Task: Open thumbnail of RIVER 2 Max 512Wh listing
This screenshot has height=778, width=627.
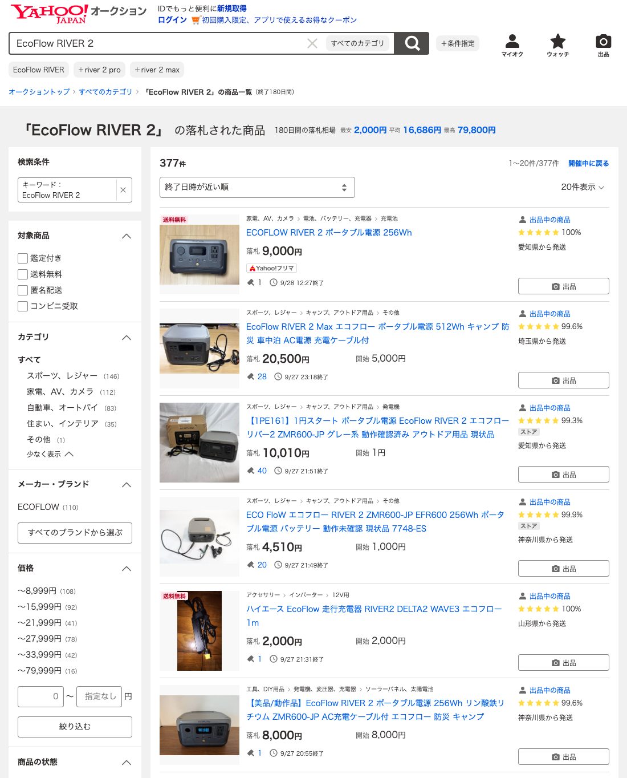Action: point(199,349)
